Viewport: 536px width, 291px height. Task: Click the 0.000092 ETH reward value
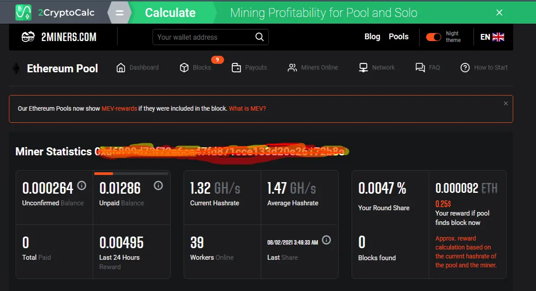coord(466,188)
